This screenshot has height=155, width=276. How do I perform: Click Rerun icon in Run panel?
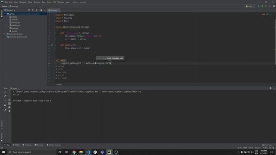[5, 92]
